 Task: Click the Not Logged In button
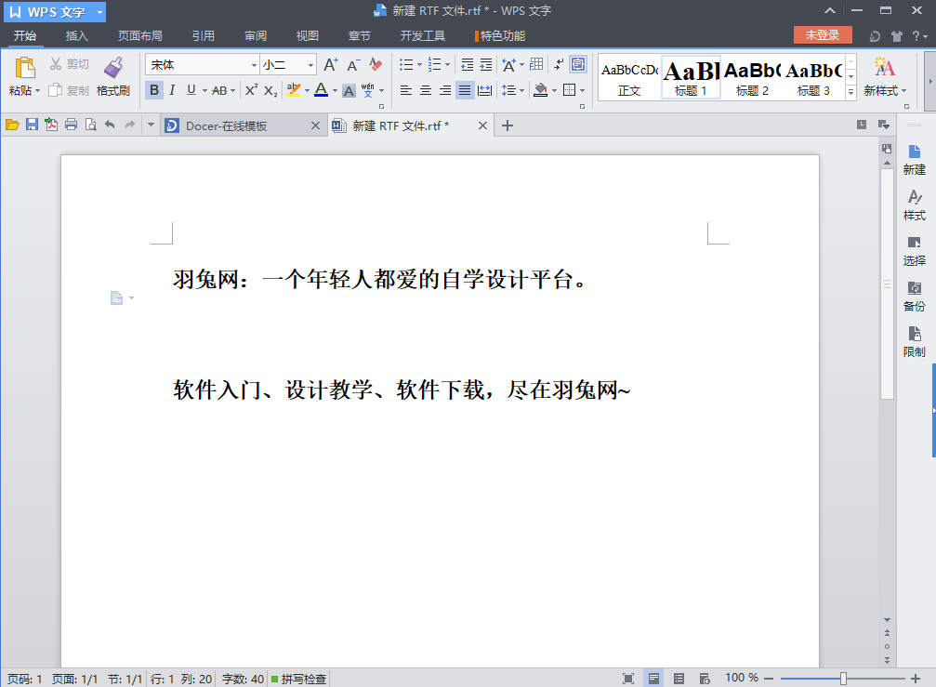pyautogui.click(x=822, y=35)
